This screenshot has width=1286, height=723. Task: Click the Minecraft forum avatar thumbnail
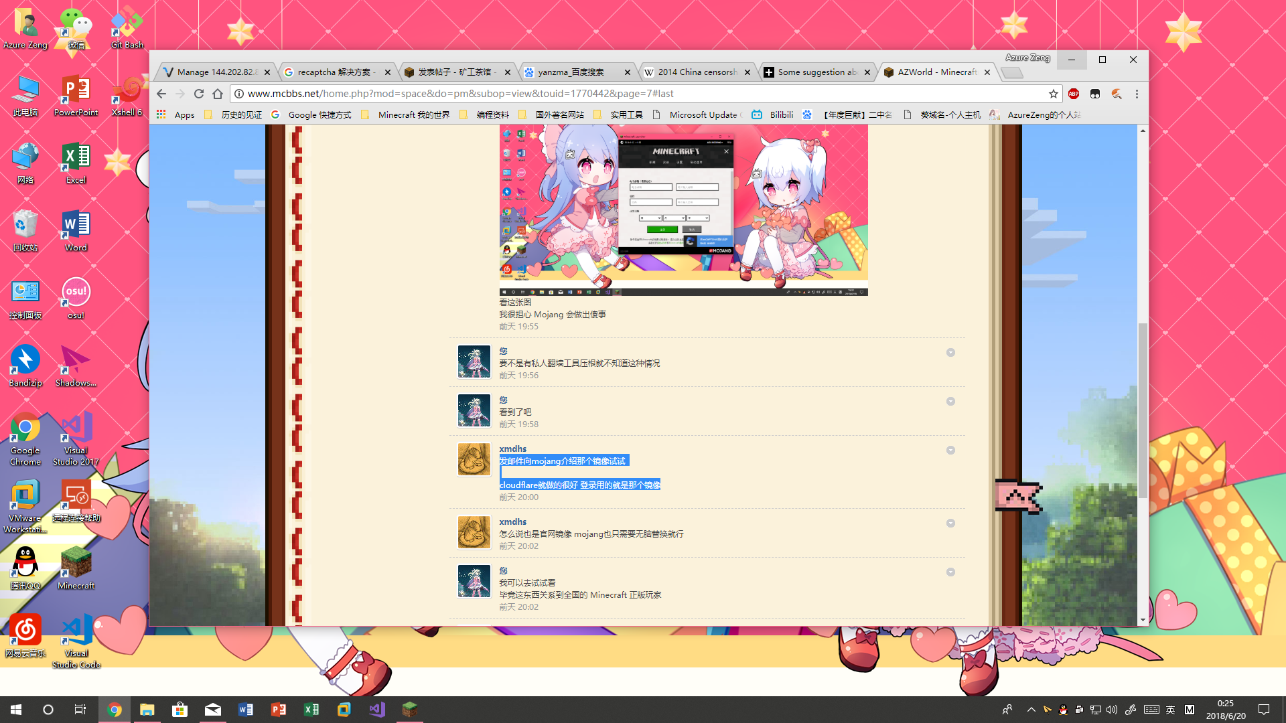pyautogui.click(x=474, y=361)
